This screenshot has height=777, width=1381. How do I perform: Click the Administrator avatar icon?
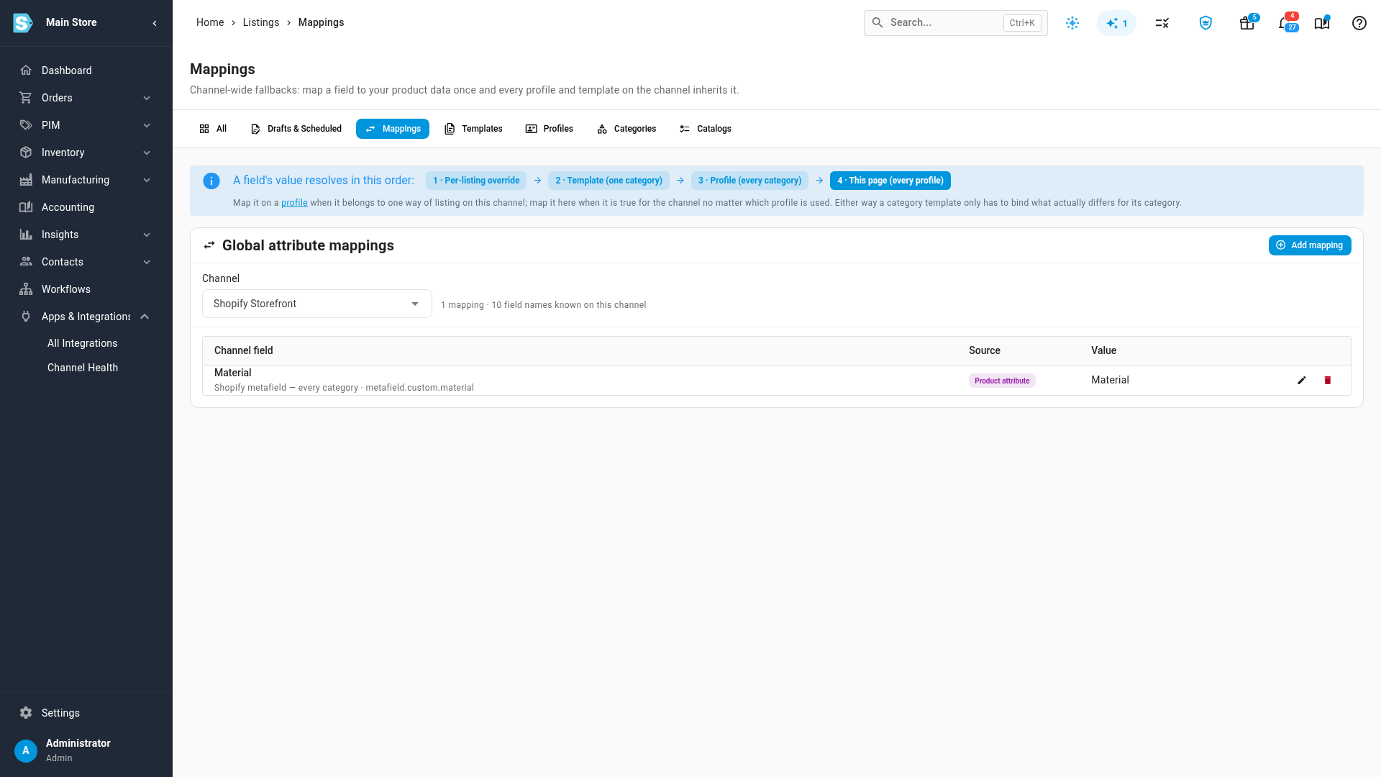[x=26, y=750]
